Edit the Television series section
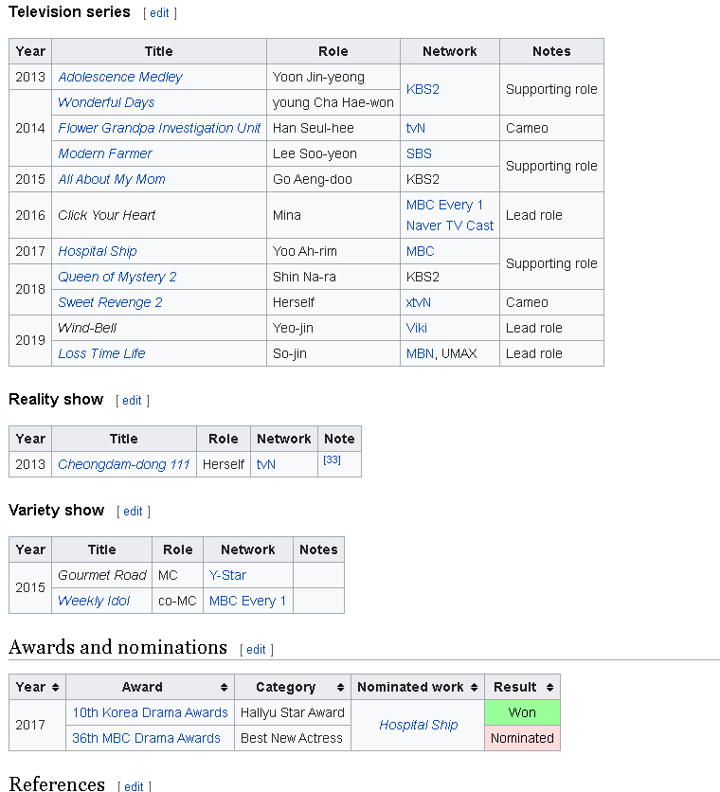720x792 pixels. tap(160, 13)
